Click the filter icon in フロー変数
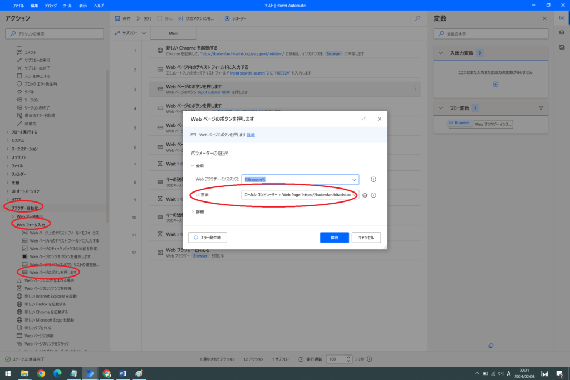This screenshot has width=570, height=380. pos(540,108)
